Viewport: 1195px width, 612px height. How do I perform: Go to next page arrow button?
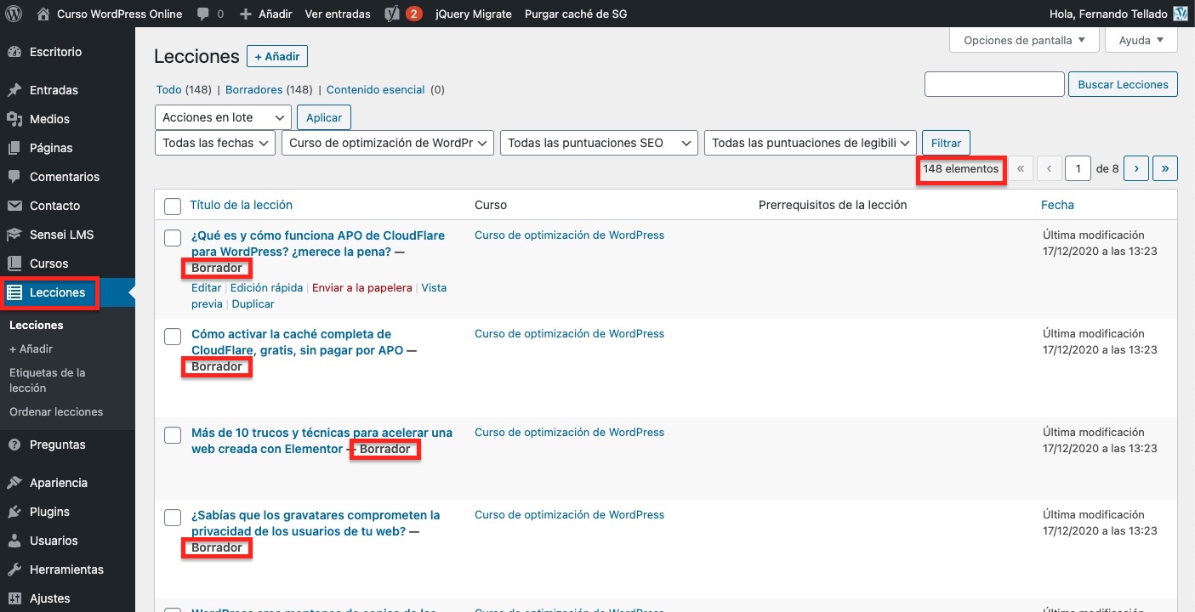point(1136,168)
